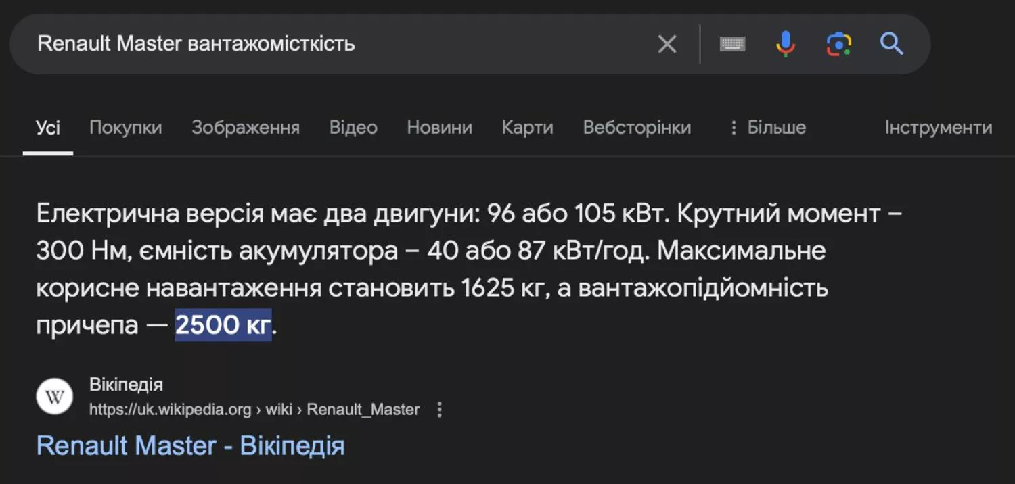The width and height of the screenshot is (1015, 484).
Task: Select the Відео tab
Action: tap(353, 128)
